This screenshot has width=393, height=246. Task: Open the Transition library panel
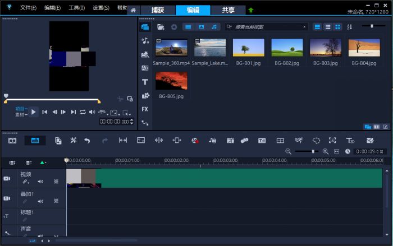145,68
